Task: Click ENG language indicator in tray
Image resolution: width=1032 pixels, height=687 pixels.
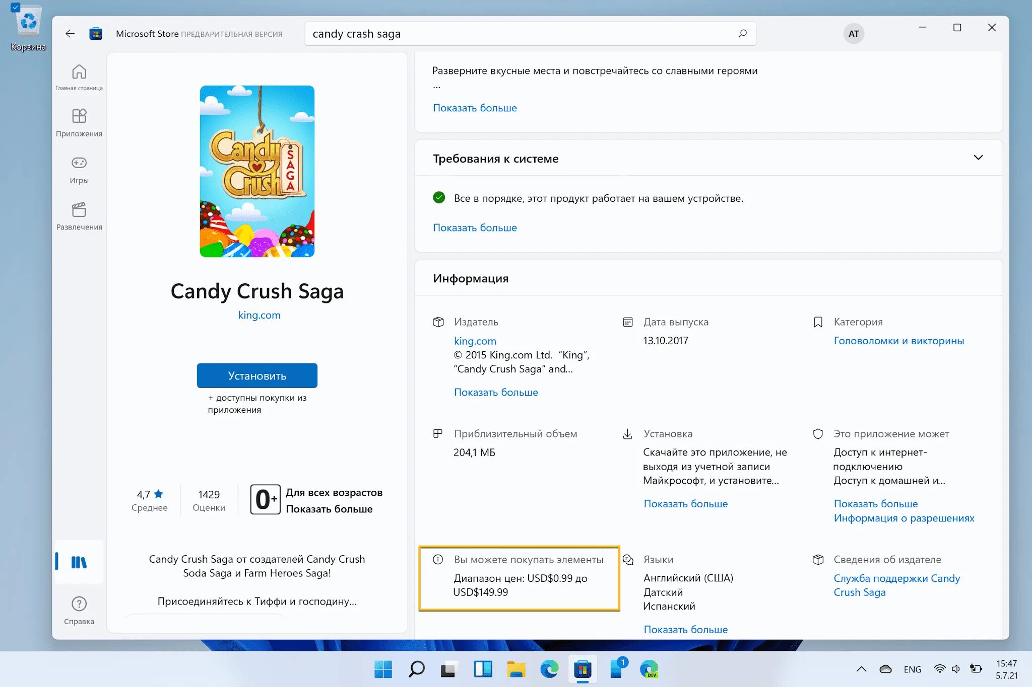Action: [x=912, y=669]
